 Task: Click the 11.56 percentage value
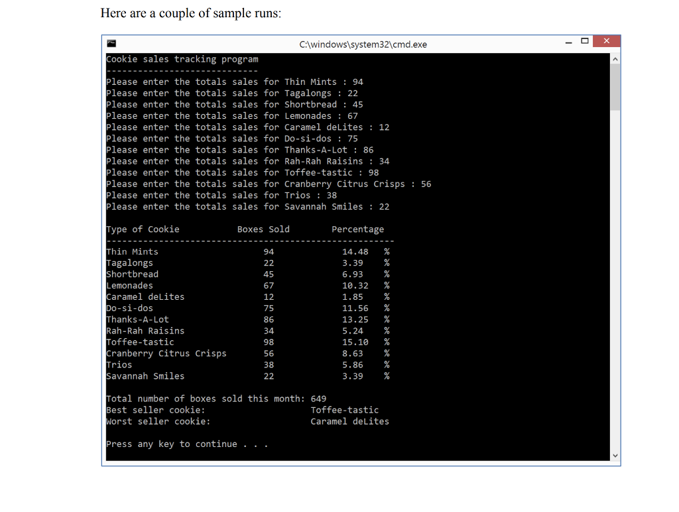tap(355, 308)
